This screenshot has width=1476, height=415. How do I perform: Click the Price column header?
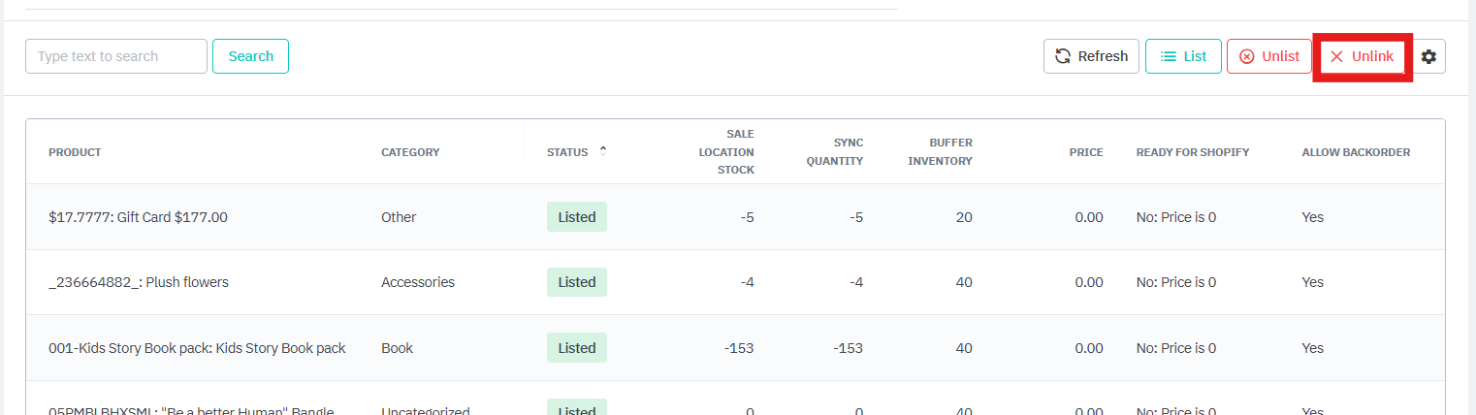1085,152
